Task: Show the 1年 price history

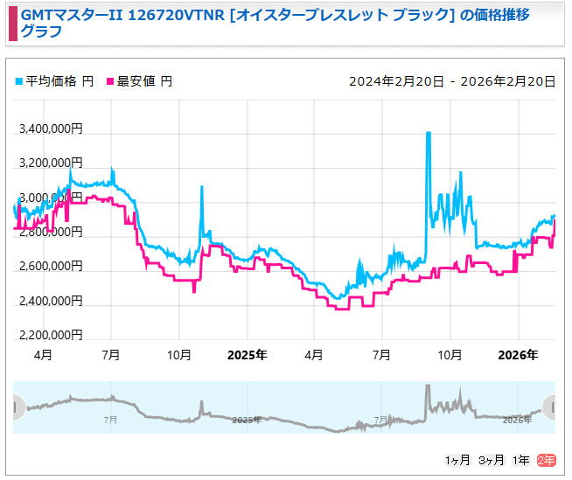Action: pyautogui.click(x=520, y=460)
